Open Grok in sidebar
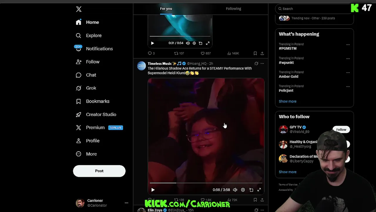Screen dimensions: 376x212 pos(86,88)
